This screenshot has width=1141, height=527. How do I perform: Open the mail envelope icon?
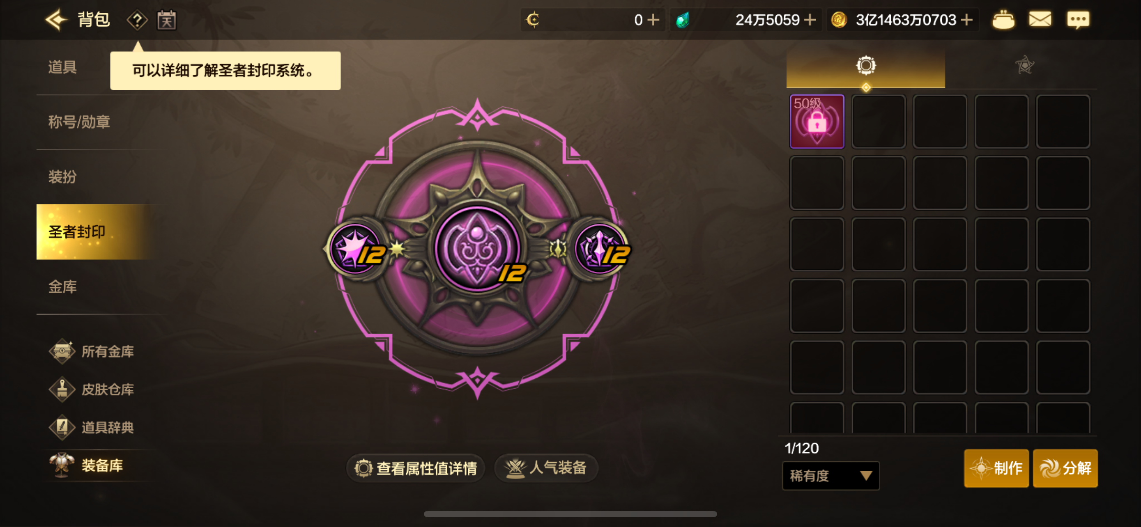(x=1040, y=19)
